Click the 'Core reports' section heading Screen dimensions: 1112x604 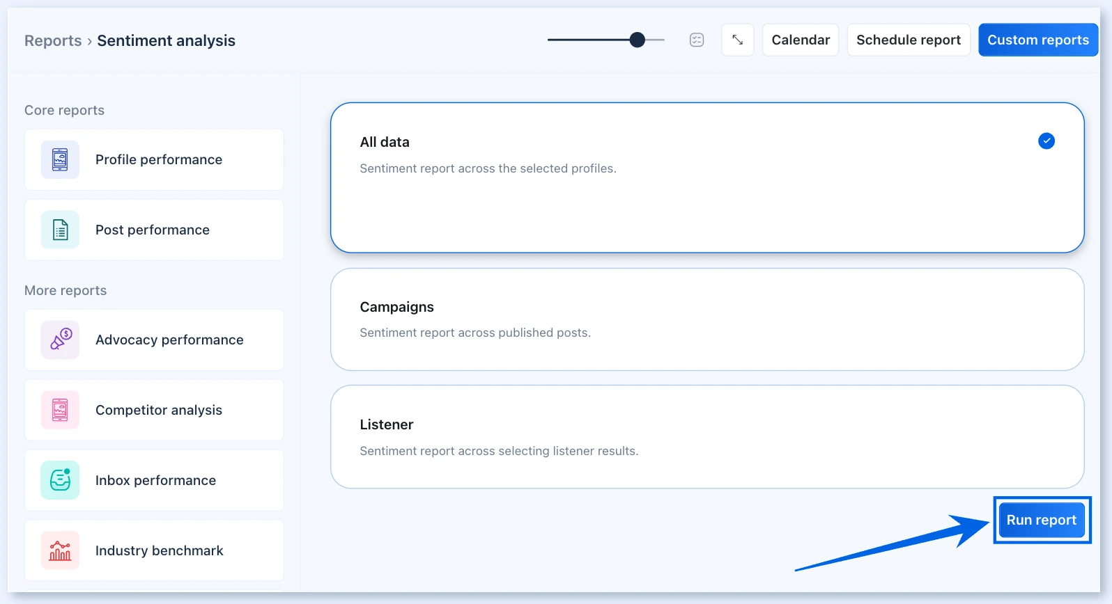point(64,110)
